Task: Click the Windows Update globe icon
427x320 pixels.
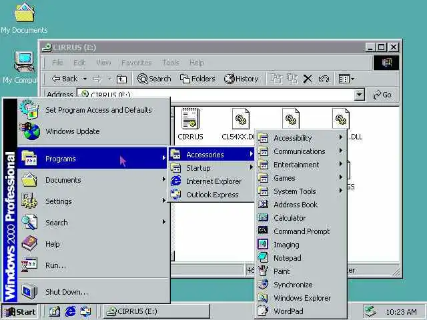Action: 30,131
